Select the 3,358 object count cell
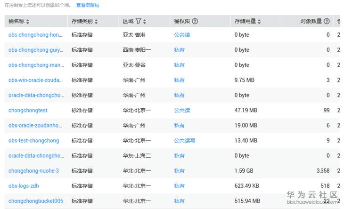Screen dimensions: 344x209 323,171
